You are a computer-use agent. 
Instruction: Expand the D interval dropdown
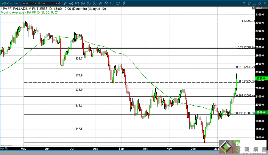56,3
